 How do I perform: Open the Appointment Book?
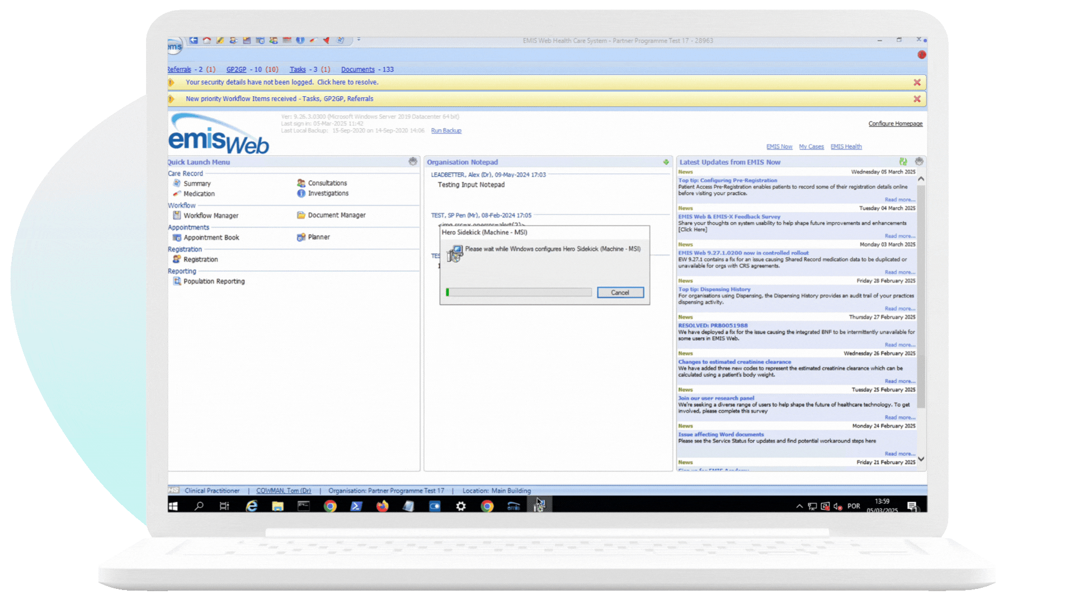click(x=211, y=237)
